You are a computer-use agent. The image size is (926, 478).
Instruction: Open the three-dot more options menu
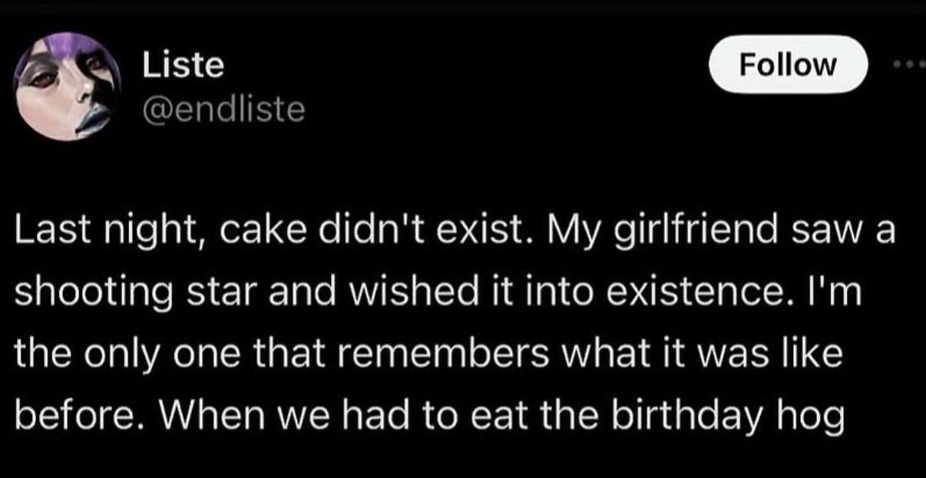(911, 64)
